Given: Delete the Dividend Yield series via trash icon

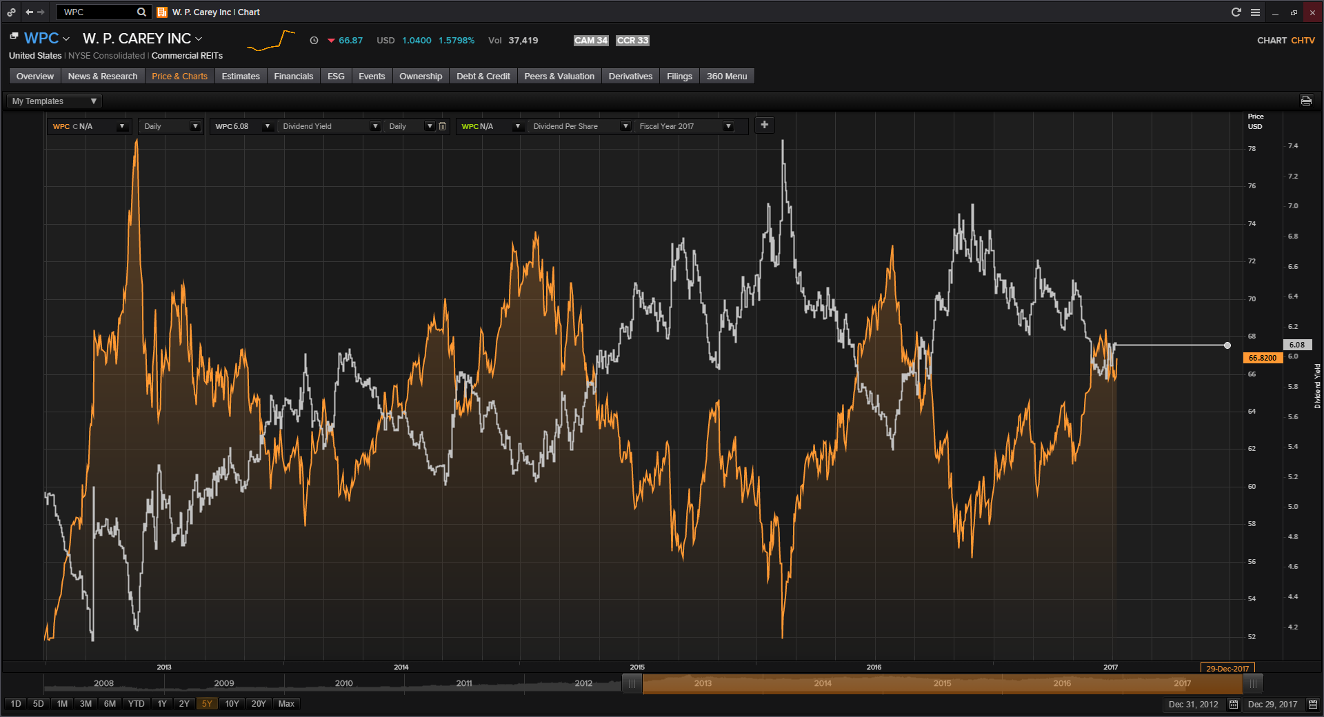Looking at the screenshot, I should 443,126.
